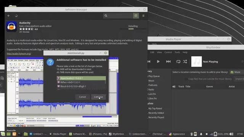Click the battery status tray icon

click(x=215, y=134)
